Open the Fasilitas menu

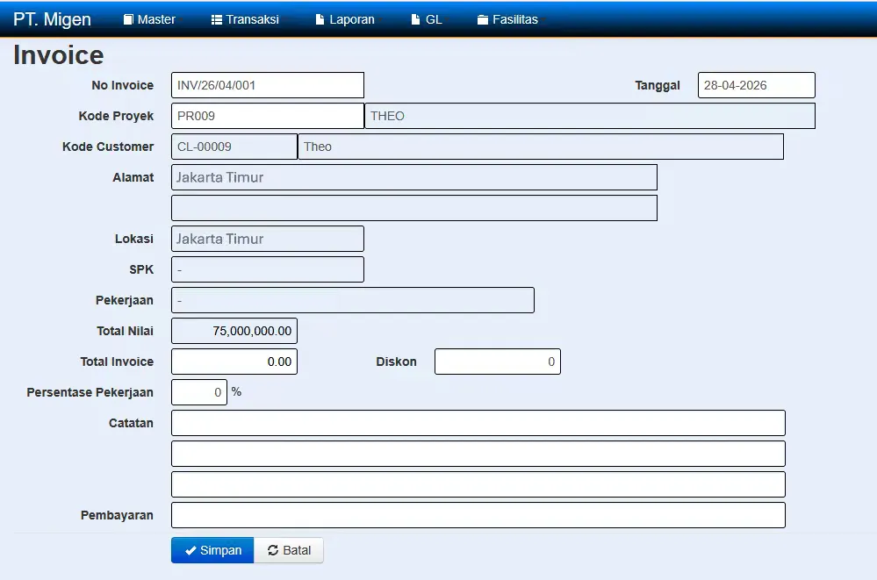511,19
